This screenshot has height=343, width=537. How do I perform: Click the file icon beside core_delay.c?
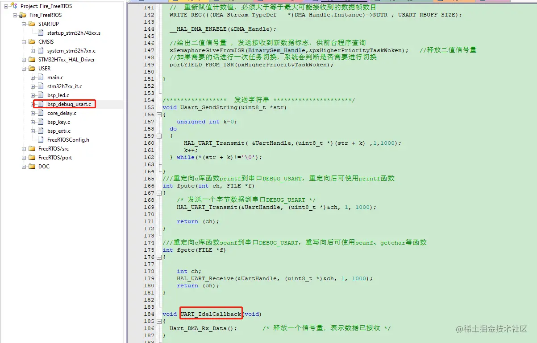click(41, 113)
